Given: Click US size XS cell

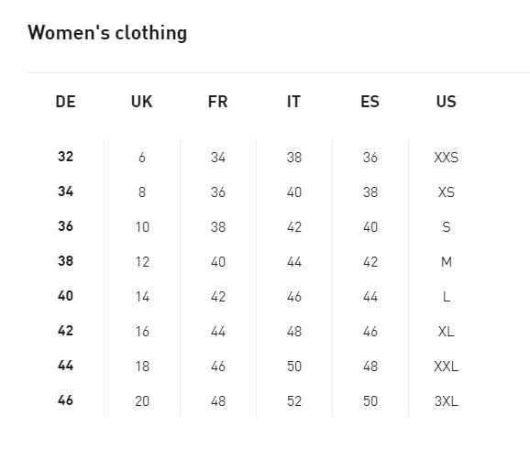Looking at the screenshot, I should pos(447,192).
